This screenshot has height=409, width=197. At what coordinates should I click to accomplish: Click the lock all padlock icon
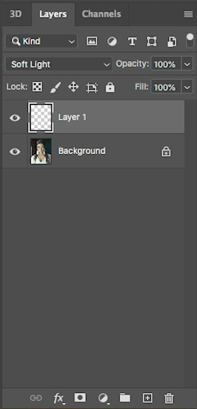click(x=110, y=87)
